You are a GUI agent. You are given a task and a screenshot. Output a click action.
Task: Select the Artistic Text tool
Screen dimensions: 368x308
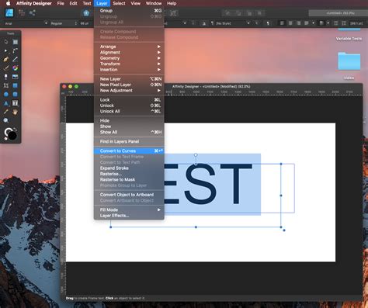tap(6, 103)
